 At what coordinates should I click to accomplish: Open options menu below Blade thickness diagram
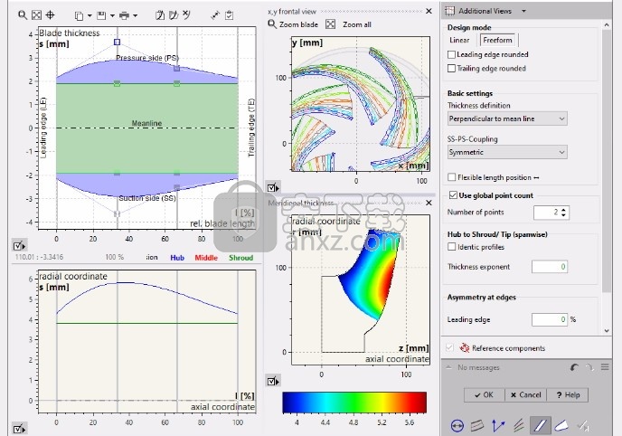19,246
